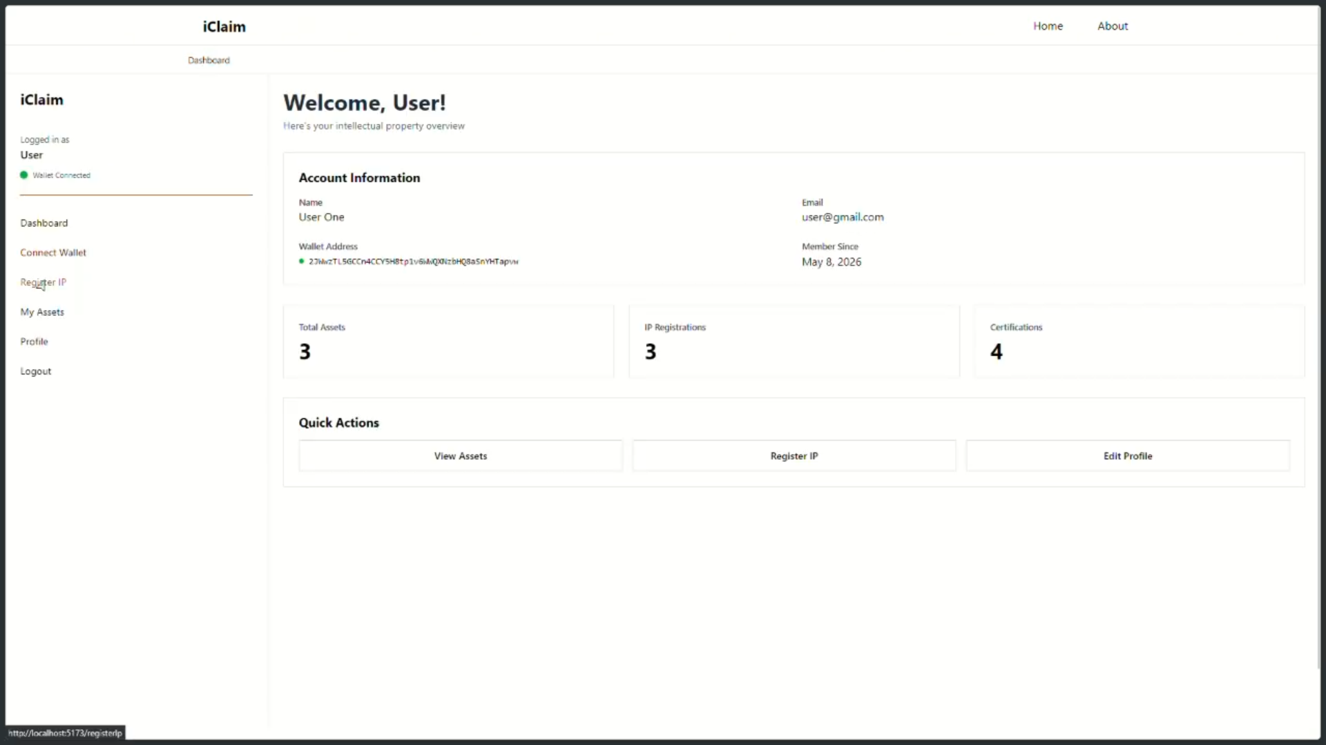Image resolution: width=1326 pixels, height=745 pixels.
Task: Open the About page link
Action: coord(1113,26)
